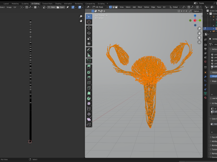Activate the Move tool

pyautogui.click(x=89, y=28)
